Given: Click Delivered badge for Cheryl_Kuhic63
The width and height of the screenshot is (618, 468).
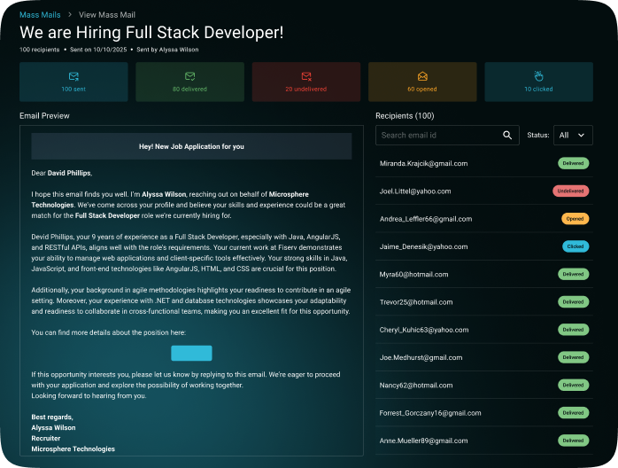Looking at the screenshot, I should point(574,330).
